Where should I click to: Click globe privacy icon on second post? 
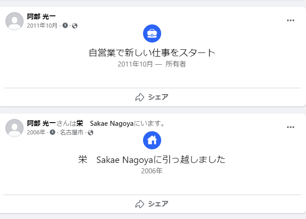pos(91,133)
